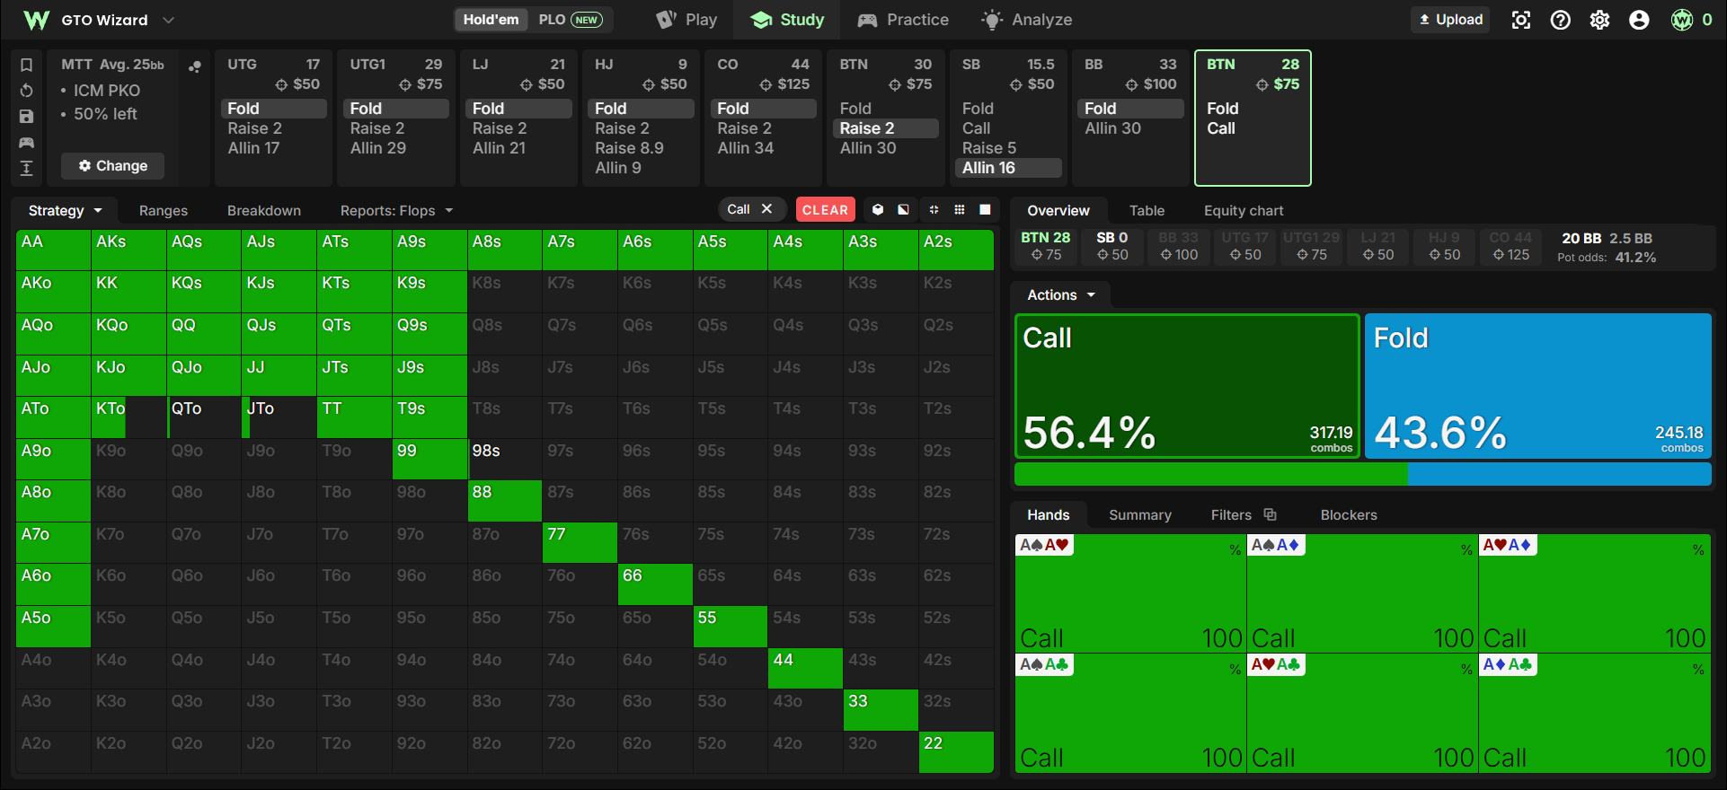
Task: Click the compact collapse-arrows grid icon
Action: 934,209
